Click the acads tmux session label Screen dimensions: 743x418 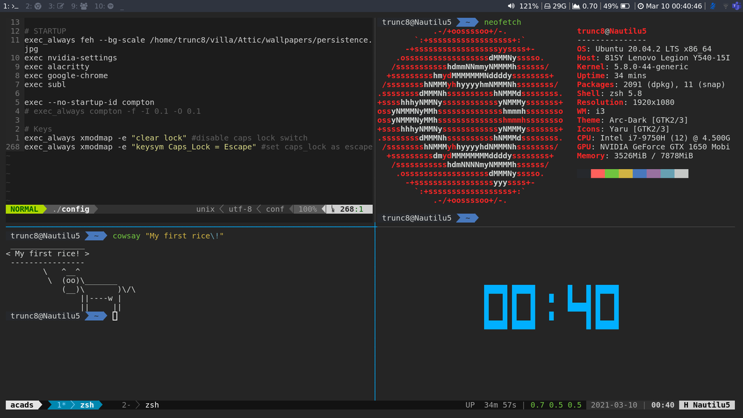click(22, 405)
